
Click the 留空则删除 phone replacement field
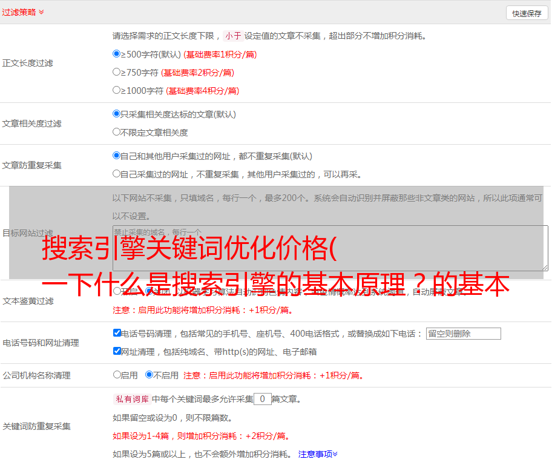tap(463, 334)
